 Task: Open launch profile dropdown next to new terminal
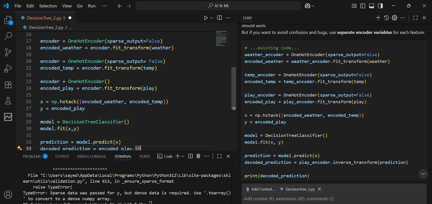point(183,156)
